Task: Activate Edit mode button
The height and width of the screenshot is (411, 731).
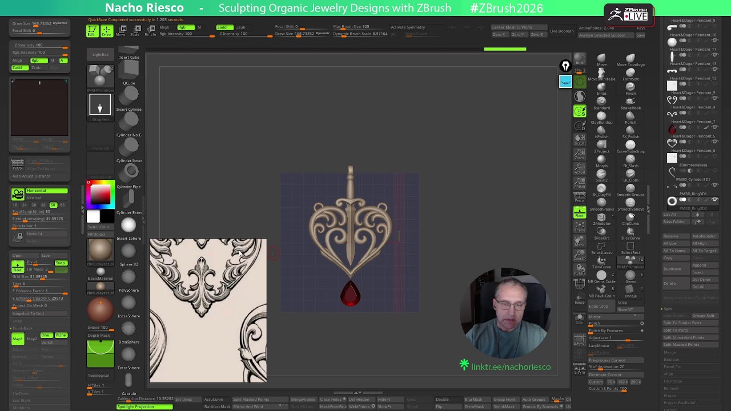Action: click(x=91, y=31)
